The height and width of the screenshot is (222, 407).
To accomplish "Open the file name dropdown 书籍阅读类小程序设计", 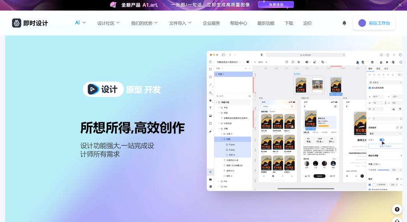I will (228, 62).
